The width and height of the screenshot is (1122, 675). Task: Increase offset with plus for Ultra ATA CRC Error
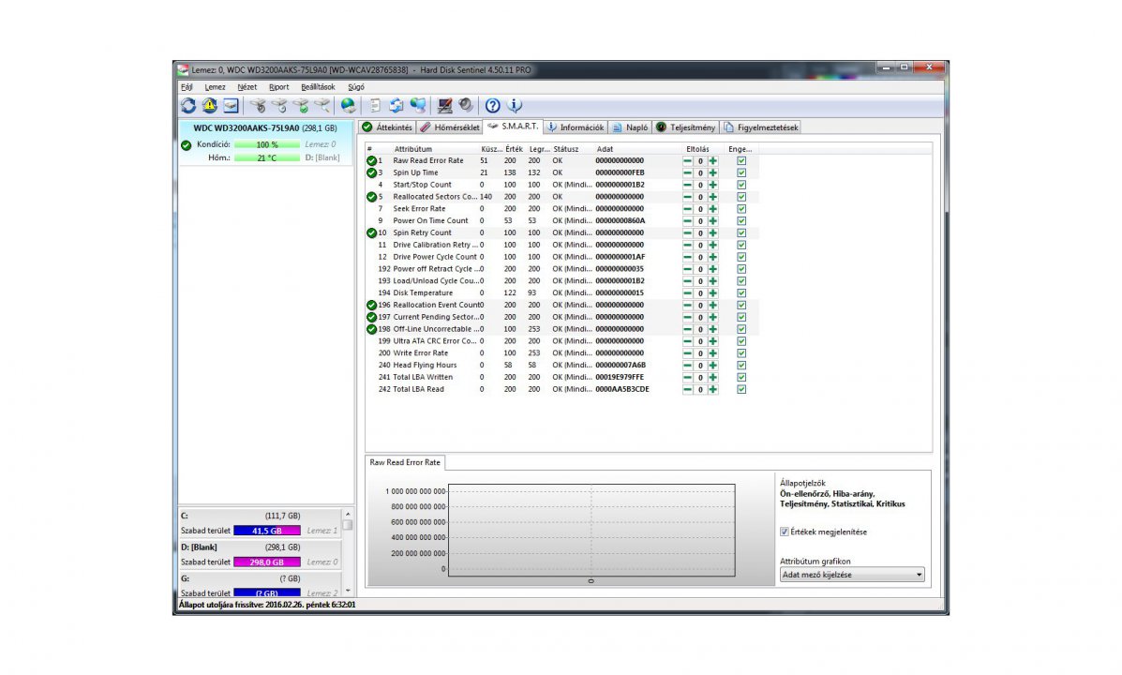tap(712, 341)
